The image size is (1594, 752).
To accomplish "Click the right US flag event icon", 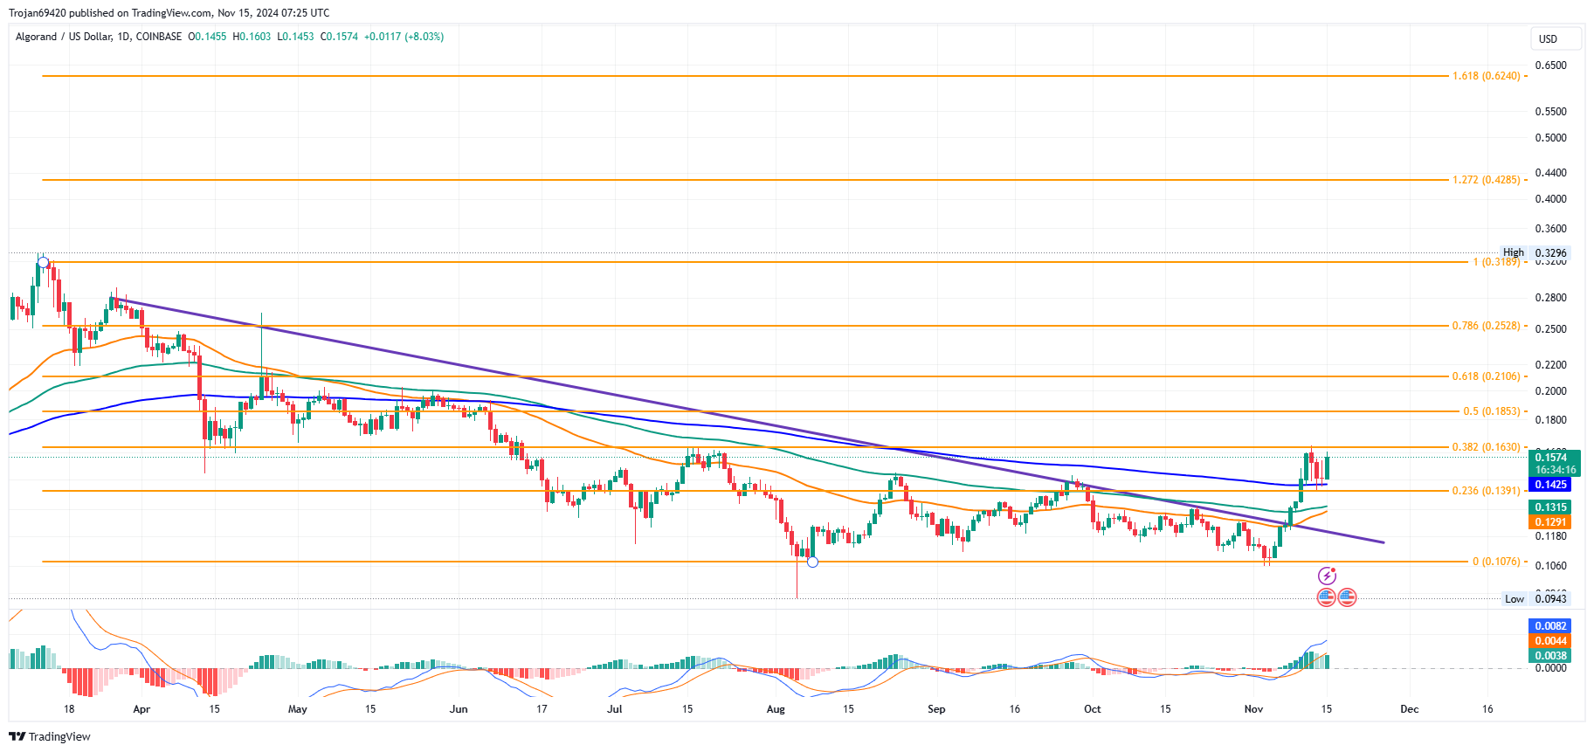I will (x=1347, y=597).
